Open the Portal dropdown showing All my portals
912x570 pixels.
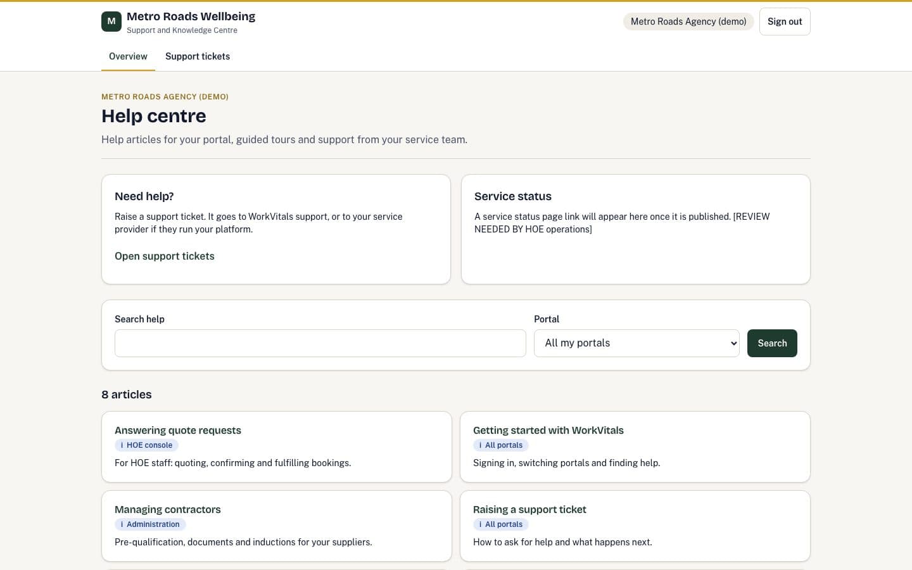point(636,343)
